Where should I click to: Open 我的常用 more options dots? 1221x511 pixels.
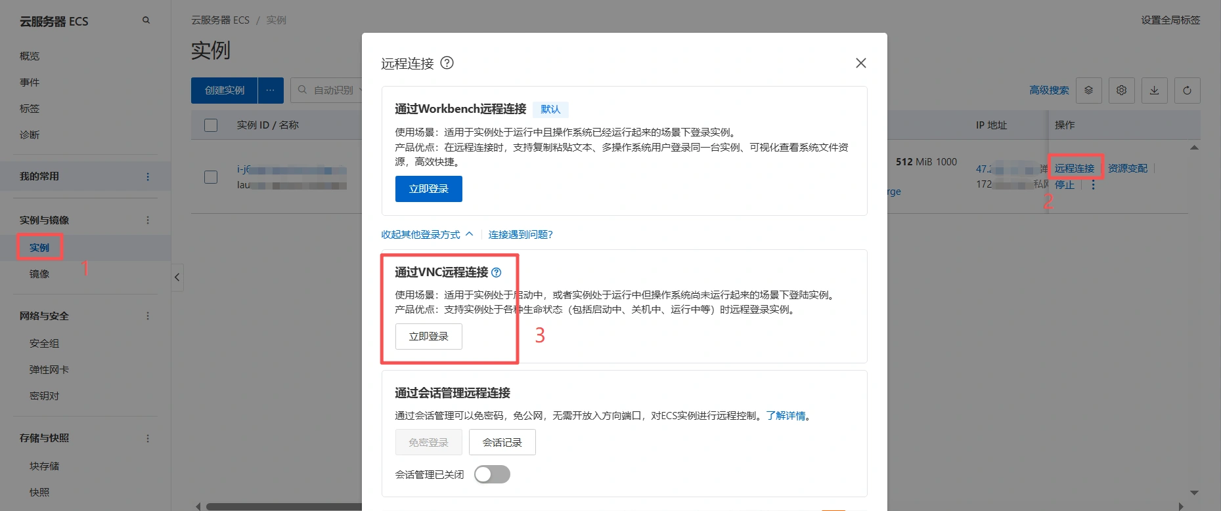(148, 176)
